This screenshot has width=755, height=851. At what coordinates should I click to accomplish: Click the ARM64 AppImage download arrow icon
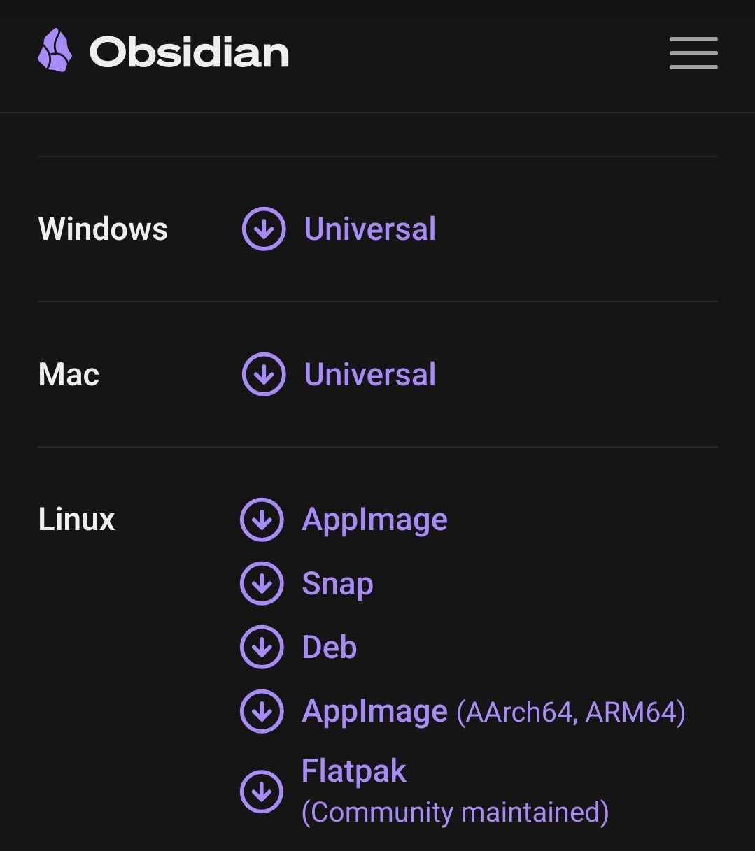coord(262,711)
